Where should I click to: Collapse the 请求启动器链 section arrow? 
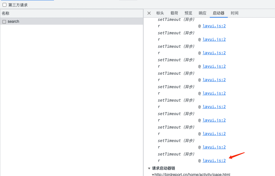tap(149, 168)
